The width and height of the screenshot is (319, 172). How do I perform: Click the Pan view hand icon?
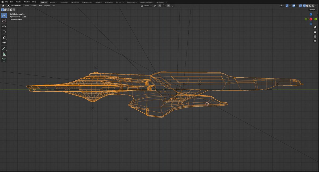point(315,32)
